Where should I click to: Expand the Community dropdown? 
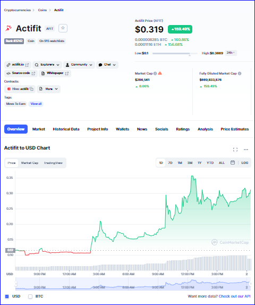[x=79, y=65]
